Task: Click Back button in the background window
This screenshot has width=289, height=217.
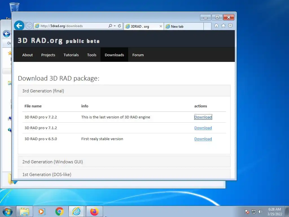Action: (x=7, y=34)
